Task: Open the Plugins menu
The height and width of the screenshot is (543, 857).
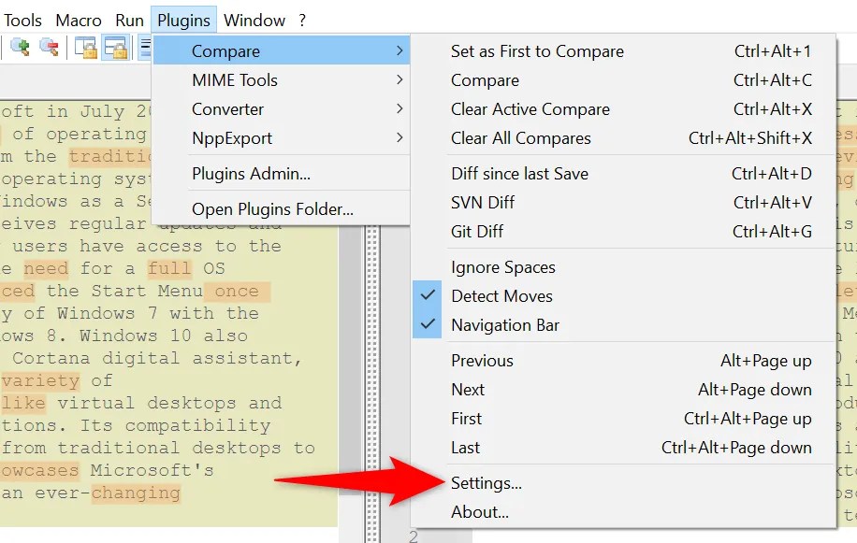Action: [x=183, y=19]
